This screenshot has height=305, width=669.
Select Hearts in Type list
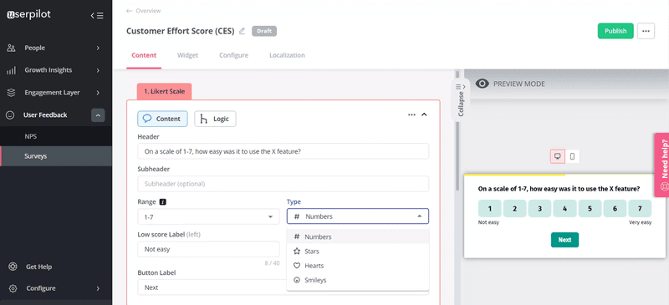pos(358,266)
